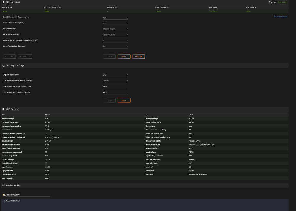Click the driver.version.usb libusb value

201,145
